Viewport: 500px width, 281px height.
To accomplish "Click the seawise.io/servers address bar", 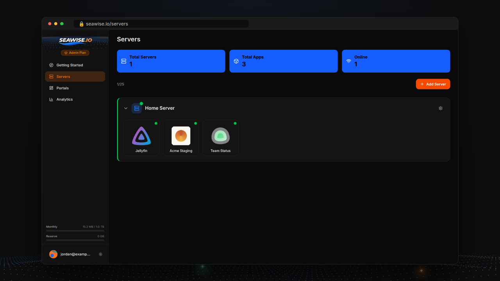I will (x=161, y=24).
